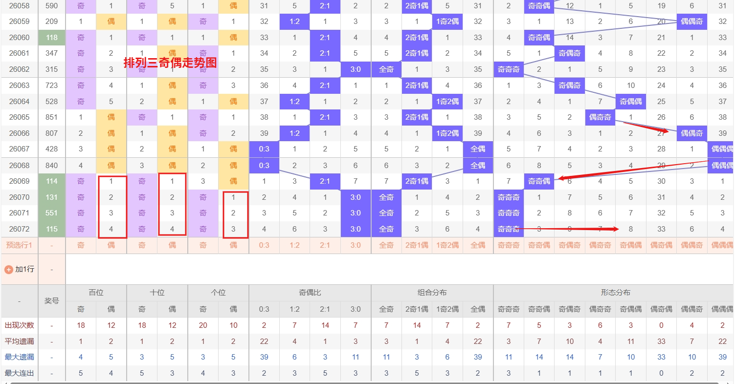
Task: Select 奇 under 个位 in 预选行1
Action: click(202, 245)
